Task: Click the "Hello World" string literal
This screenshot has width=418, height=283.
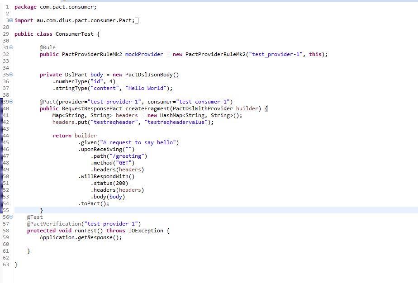Action: 146,88
